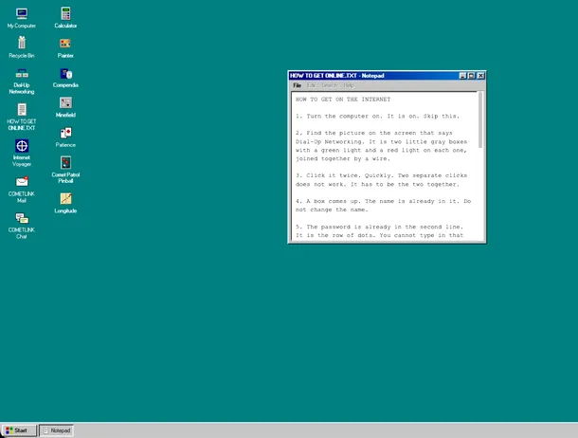This screenshot has height=438, width=578.
Task: Close the Notepad window
Action: tap(480, 76)
